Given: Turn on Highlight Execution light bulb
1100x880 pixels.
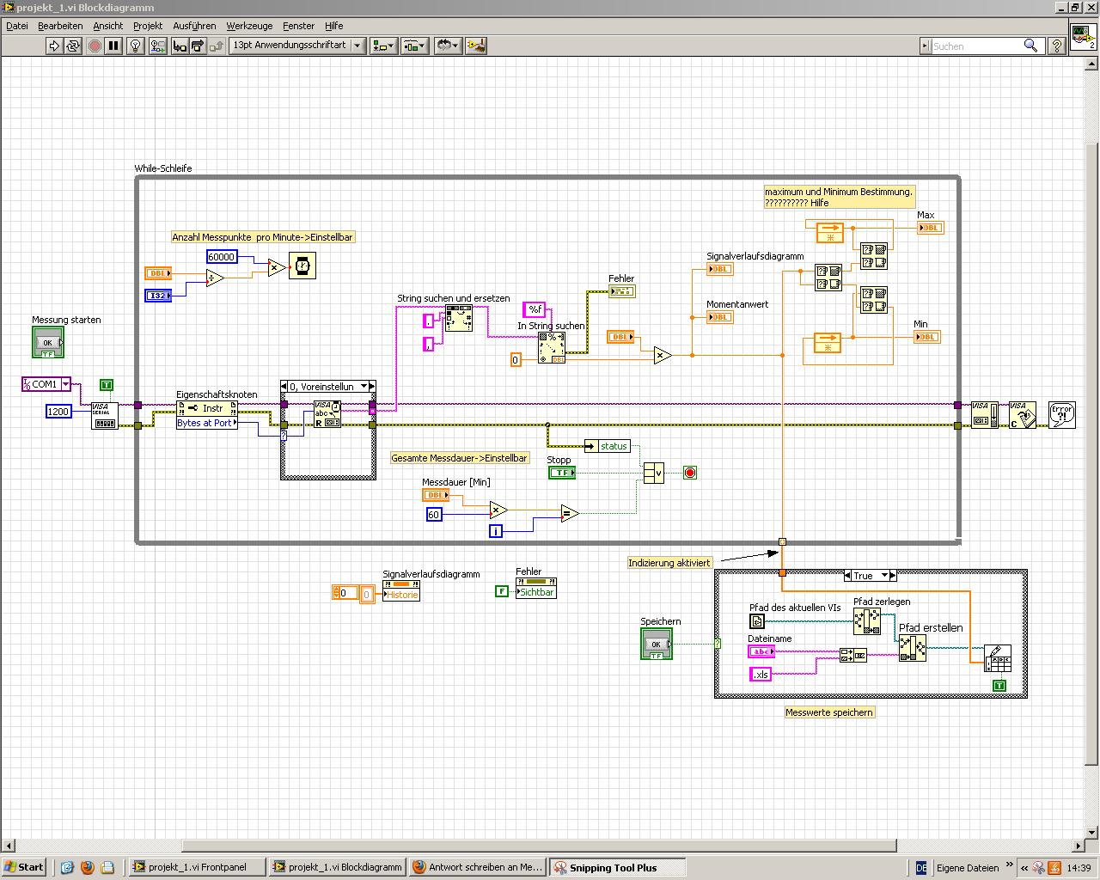Looking at the screenshot, I should pyautogui.click(x=135, y=46).
